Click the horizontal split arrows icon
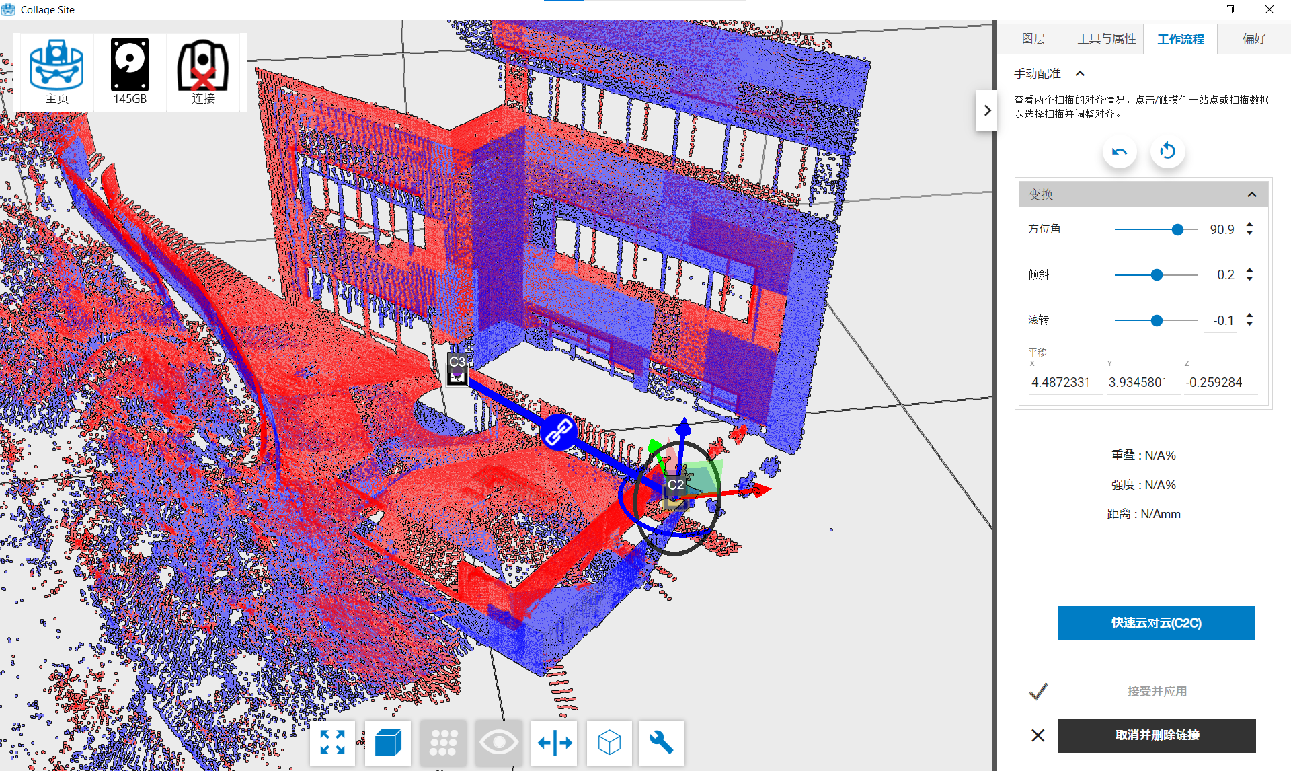 click(554, 743)
